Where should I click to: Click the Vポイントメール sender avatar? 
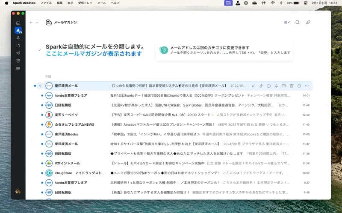click(49, 163)
